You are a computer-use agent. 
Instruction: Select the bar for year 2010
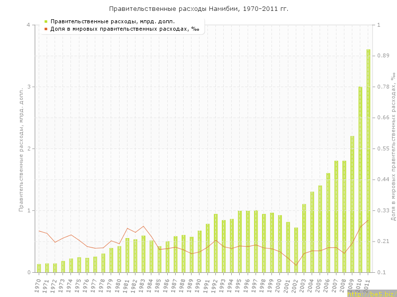[360, 179]
